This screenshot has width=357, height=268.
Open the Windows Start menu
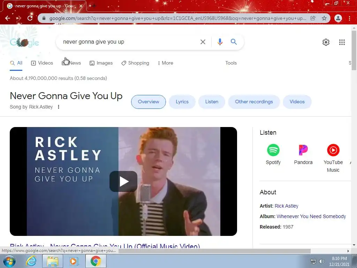click(9, 261)
